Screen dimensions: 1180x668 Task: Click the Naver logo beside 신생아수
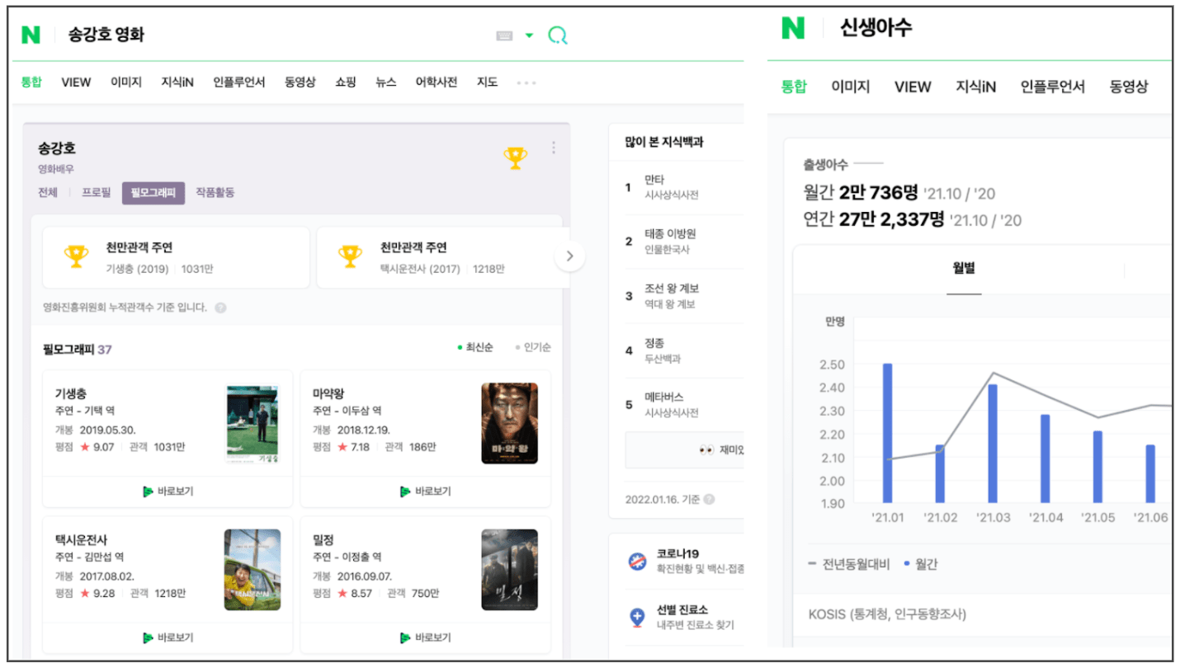pyautogui.click(x=792, y=29)
